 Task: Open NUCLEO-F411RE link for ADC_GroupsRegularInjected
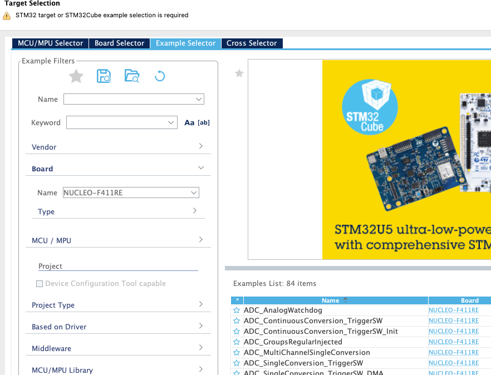tap(453, 342)
